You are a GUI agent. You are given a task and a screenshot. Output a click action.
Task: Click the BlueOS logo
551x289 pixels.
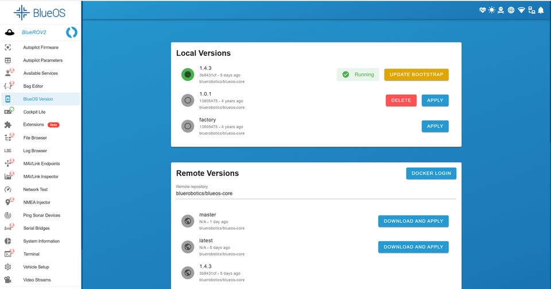40,13
